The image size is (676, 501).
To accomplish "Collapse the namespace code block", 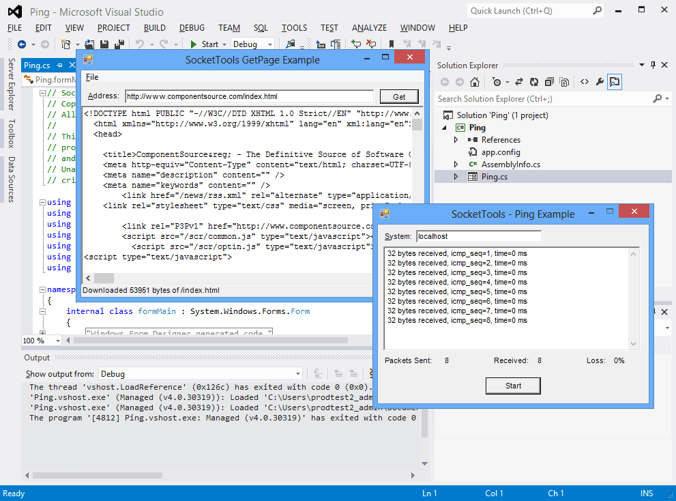I will pyautogui.click(x=43, y=289).
